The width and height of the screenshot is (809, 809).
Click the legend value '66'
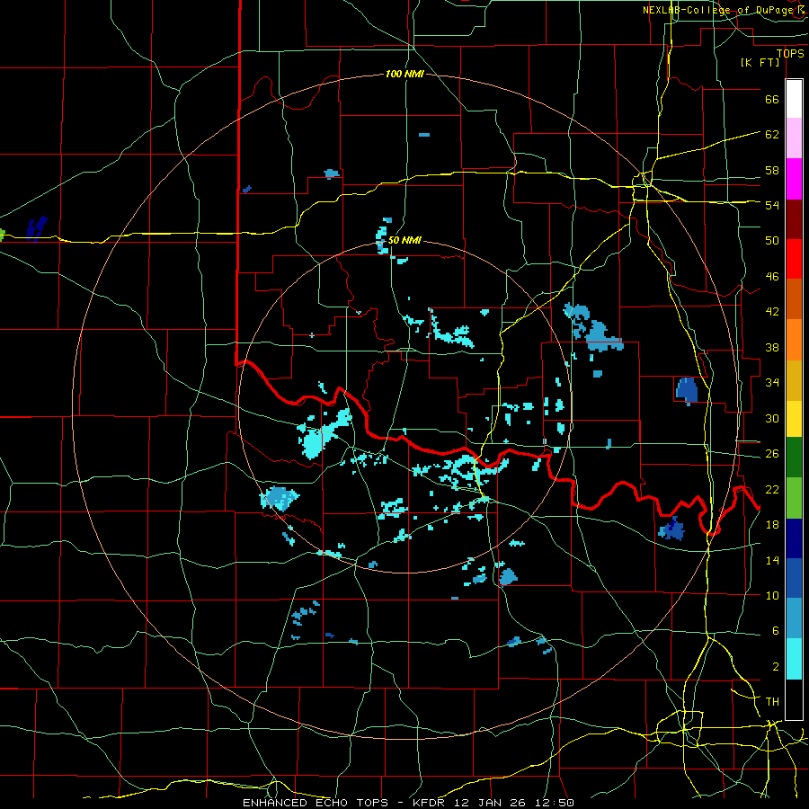click(772, 99)
